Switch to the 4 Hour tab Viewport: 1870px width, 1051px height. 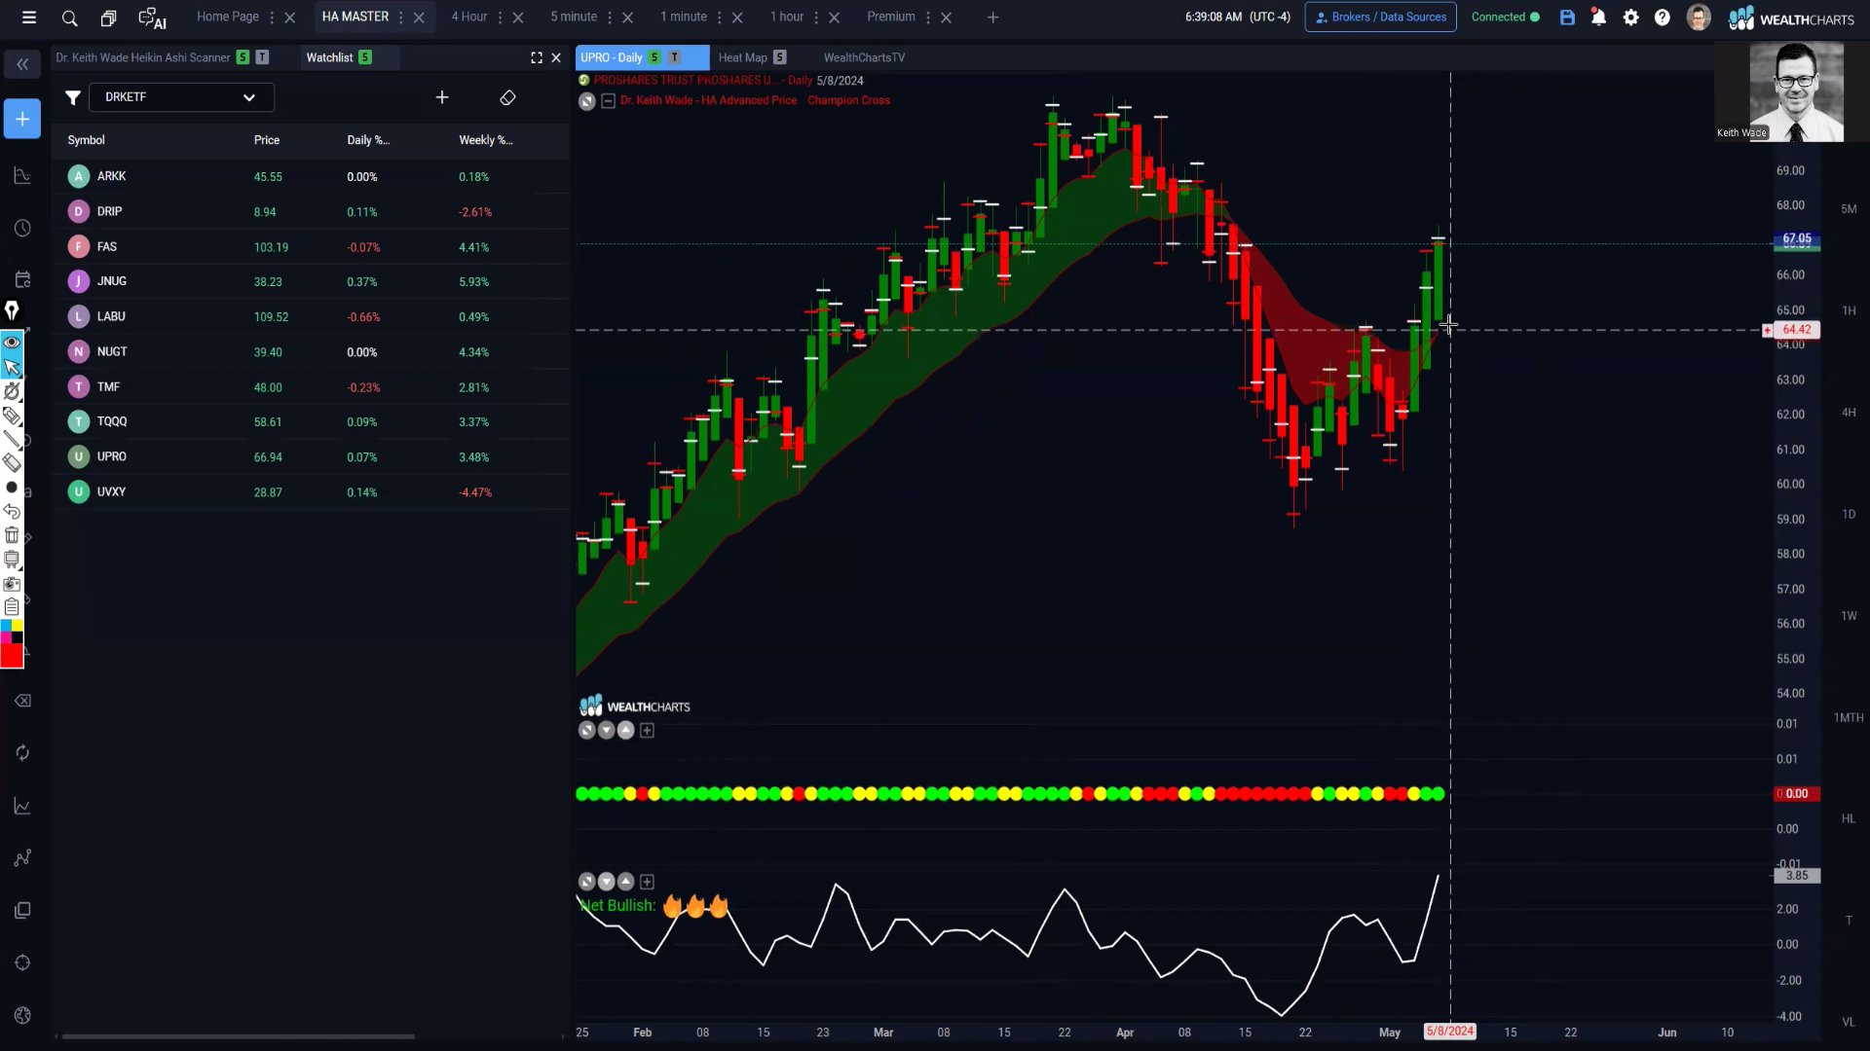[469, 18]
